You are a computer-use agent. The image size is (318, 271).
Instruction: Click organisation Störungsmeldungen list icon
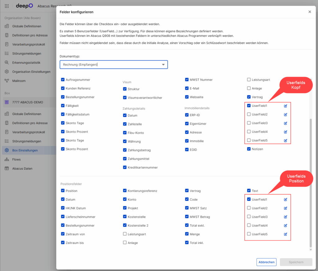point(7,53)
